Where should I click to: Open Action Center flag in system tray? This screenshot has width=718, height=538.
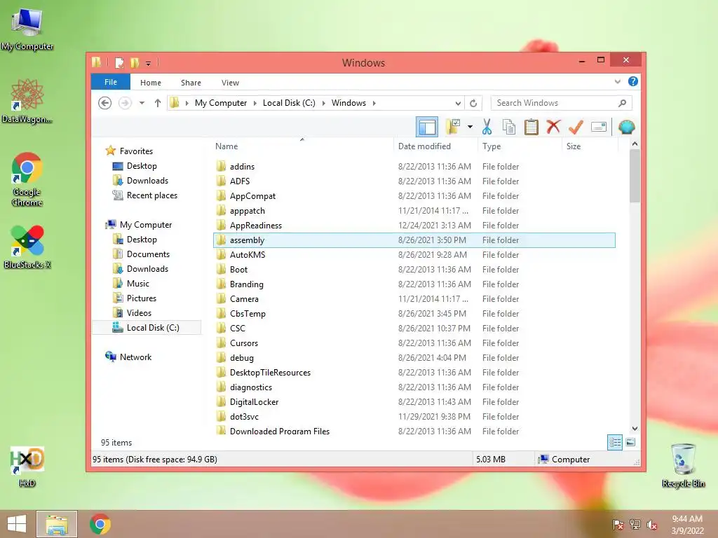pos(618,524)
